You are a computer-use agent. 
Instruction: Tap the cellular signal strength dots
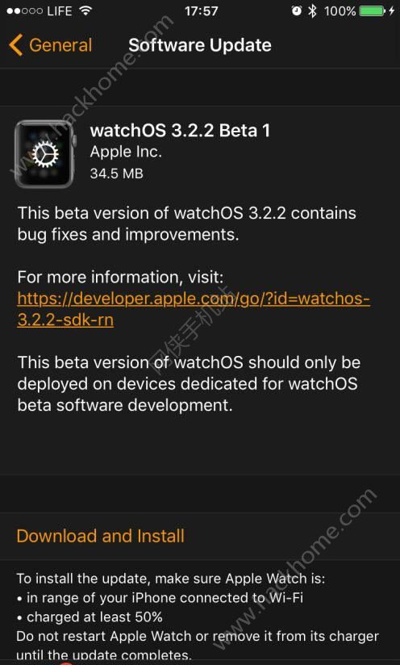(x=24, y=11)
